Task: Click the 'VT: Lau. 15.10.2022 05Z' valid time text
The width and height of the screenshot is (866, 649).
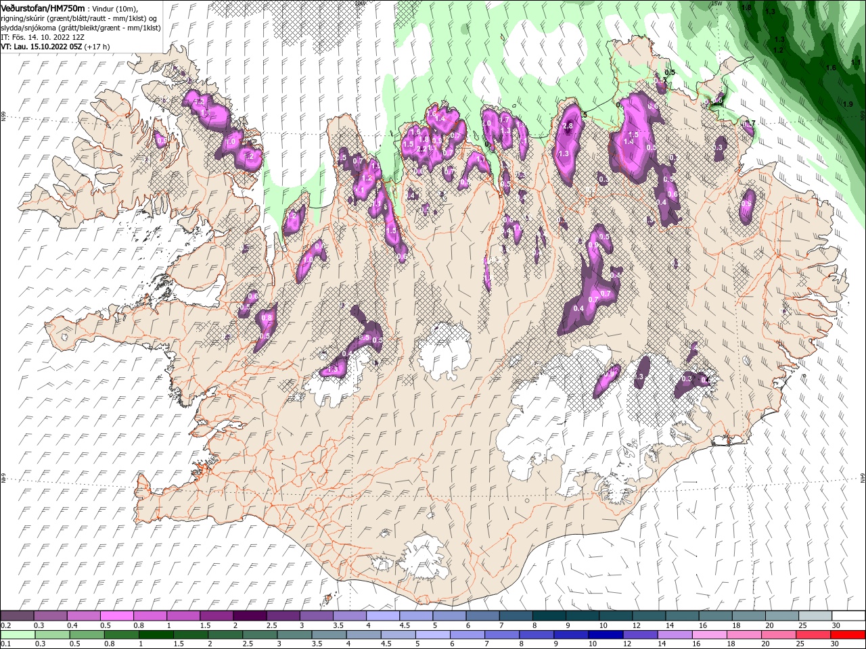Action: [x=42, y=47]
